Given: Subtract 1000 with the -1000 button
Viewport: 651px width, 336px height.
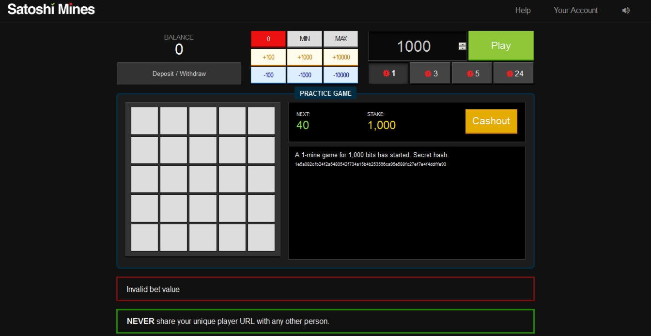Looking at the screenshot, I should coord(305,75).
